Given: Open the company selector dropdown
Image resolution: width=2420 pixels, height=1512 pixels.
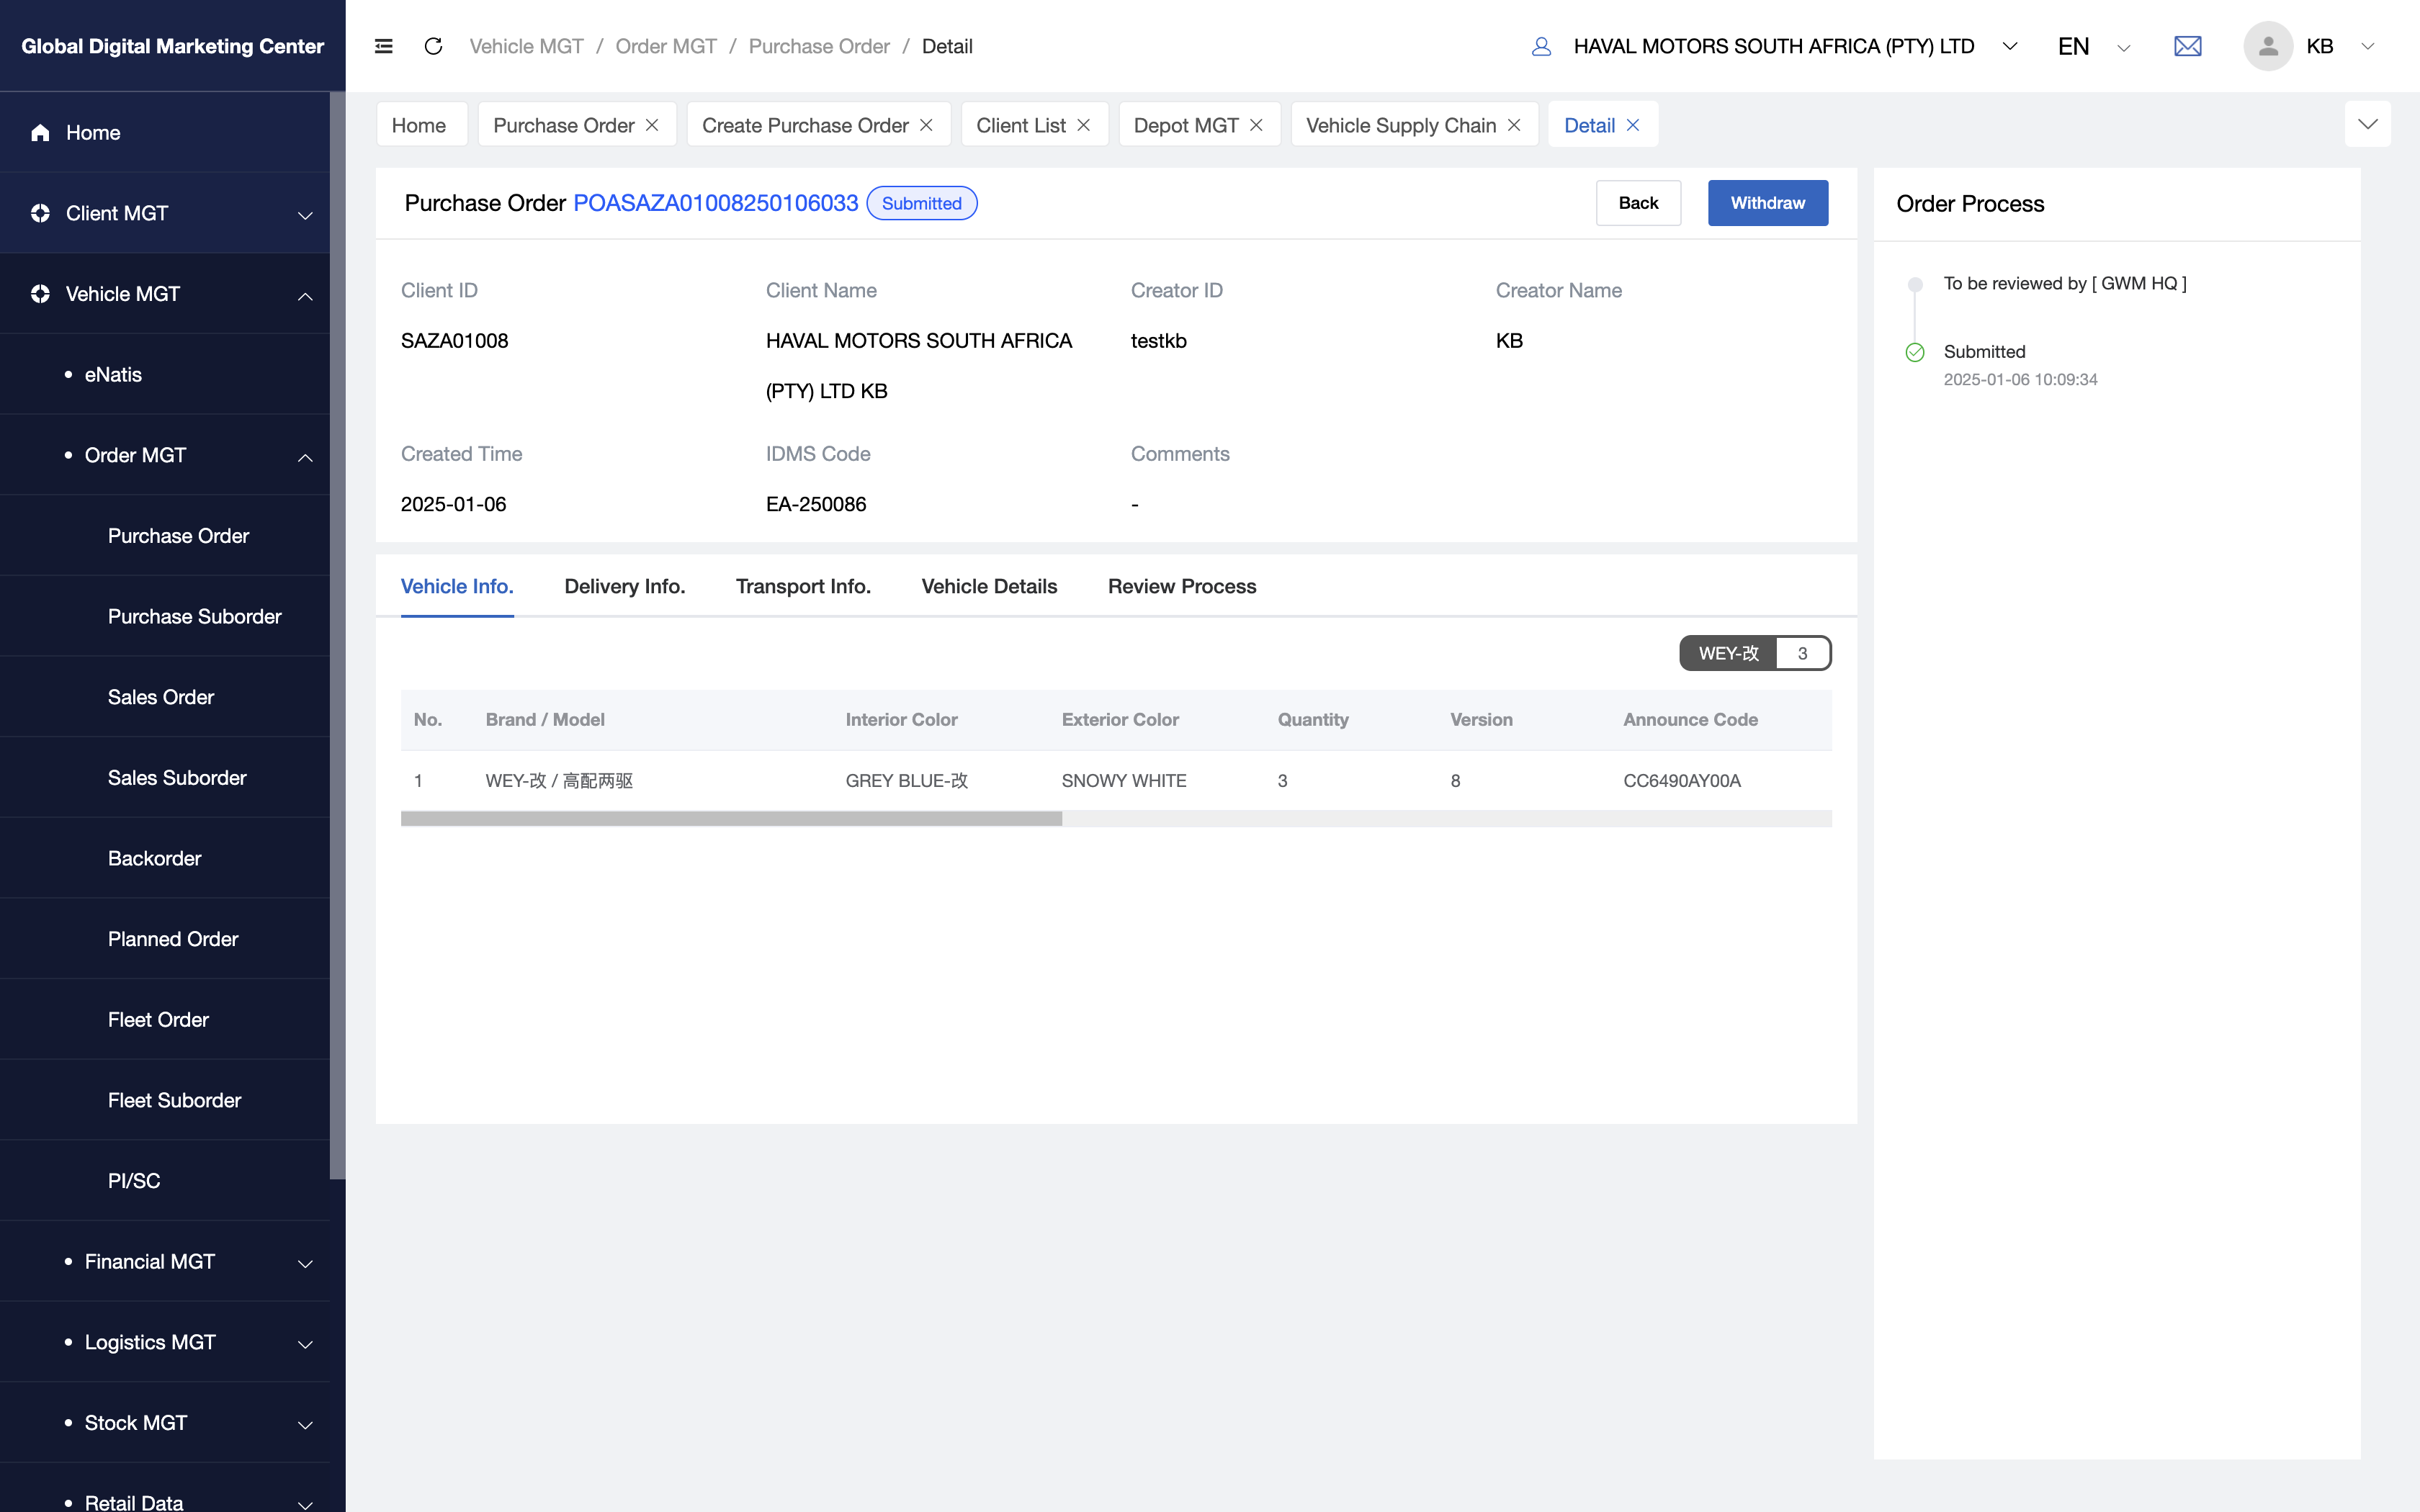Looking at the screenshot, I should (x=2010, y=46).
